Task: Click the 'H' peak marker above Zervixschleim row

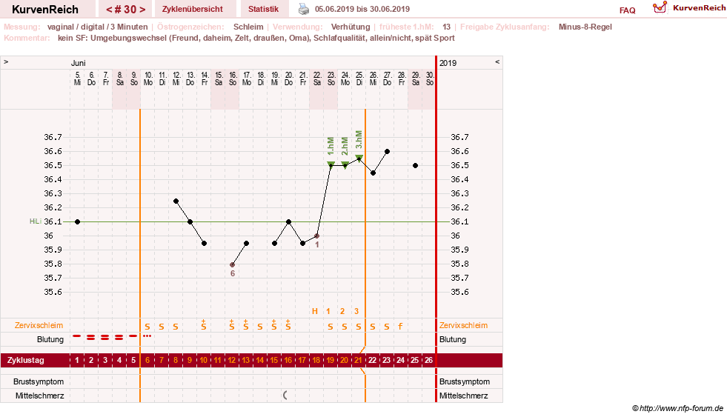Action: [315, 311]
